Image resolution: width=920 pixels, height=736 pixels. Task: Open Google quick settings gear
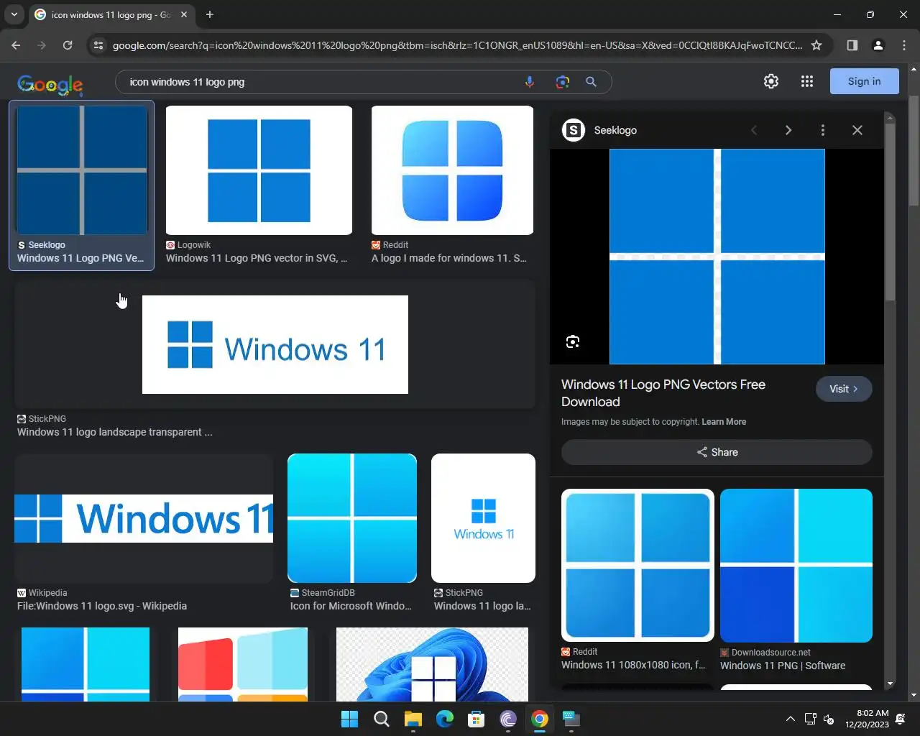tap(771, 81)
